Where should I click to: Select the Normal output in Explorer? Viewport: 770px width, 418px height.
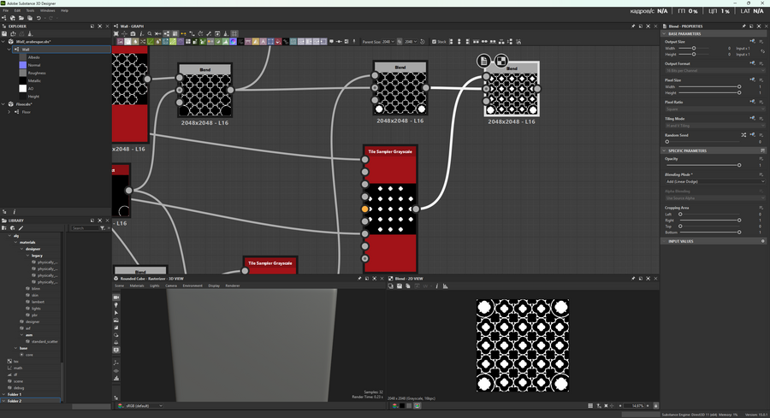point(34,65)
